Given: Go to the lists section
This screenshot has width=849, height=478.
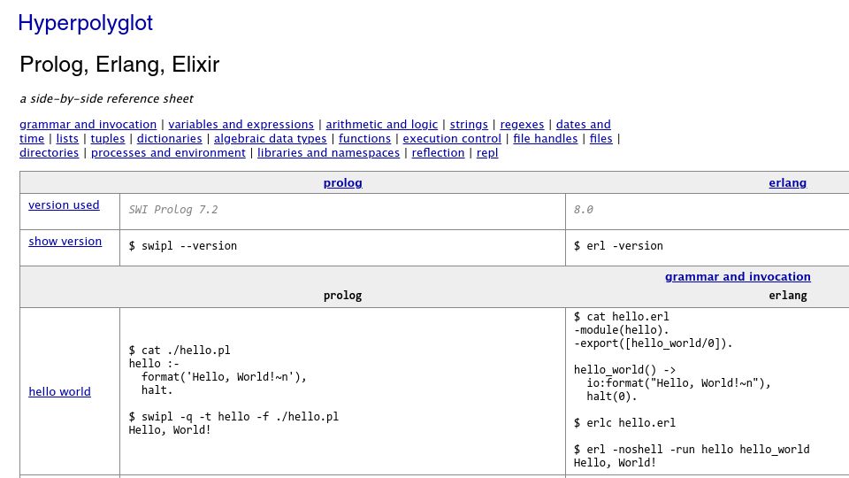Looking at the screenshot, I should 67,139.
